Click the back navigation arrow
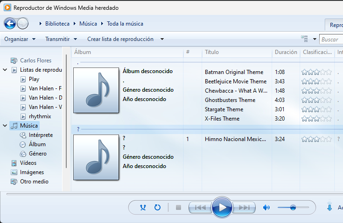The image size is (343, 223). (10, 23)
